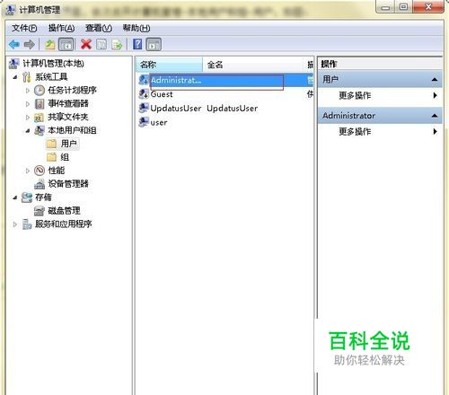Viewport: 449px width, 395px height.
Task: Select 计算机管理(本地) root node
Action: pyautogui.click(x=53, y=64)
